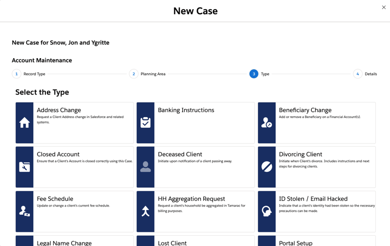The height and width of the screenshot is (246, 390).
Task: Click the clipboard checkmark icon for Banking Instructions
Action: [x=145, y=123]
